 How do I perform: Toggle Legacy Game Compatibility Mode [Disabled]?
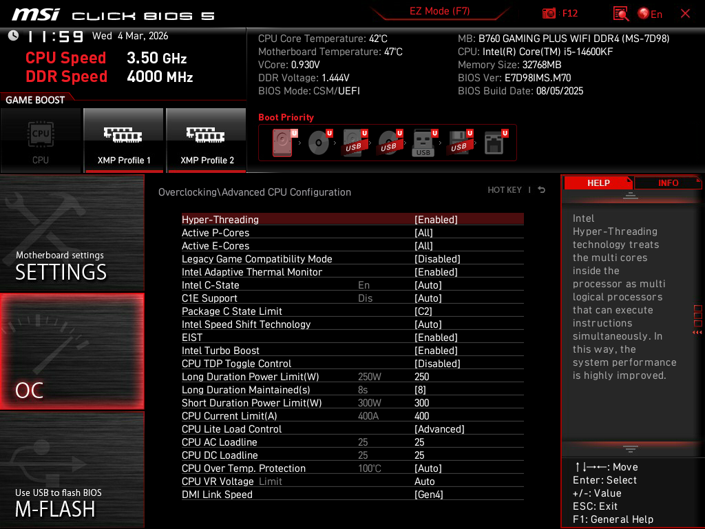click(x=437, y=259)
